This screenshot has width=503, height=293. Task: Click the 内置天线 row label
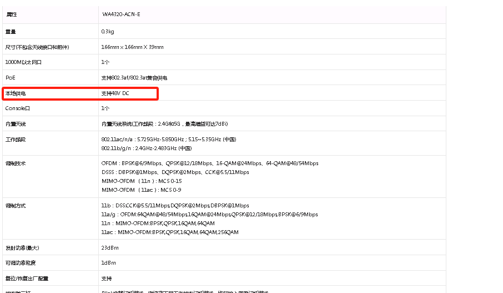click(x=16, y=123)
